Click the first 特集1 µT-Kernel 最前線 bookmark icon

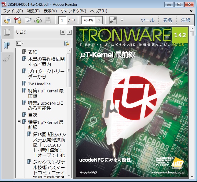24,91
